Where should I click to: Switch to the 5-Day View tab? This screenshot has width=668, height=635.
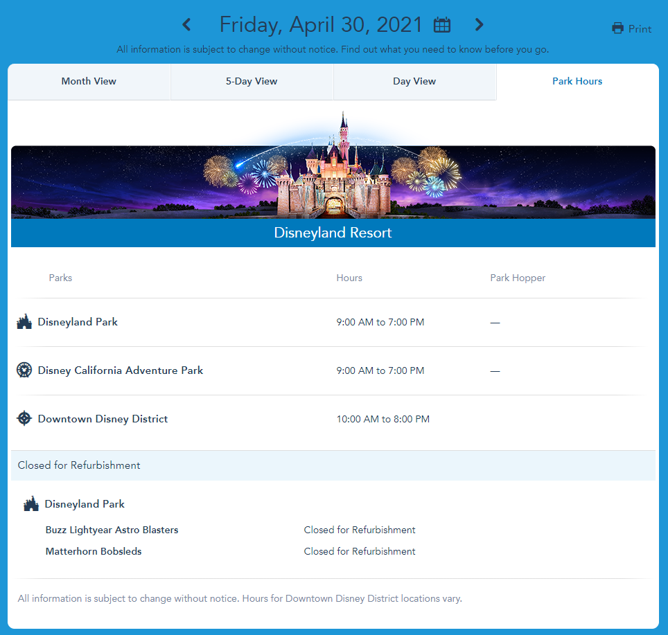pyautogui.click(x=252, y=82)
